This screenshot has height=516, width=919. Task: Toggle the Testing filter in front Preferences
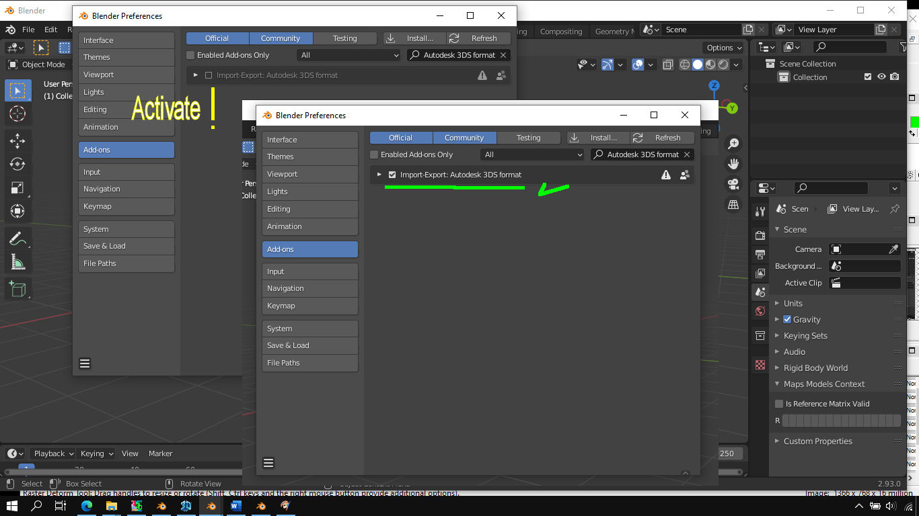pos(529,138)
